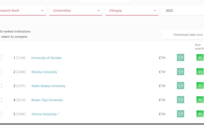
Task: Expand the Research Rank dropdown
Action: 22,10
